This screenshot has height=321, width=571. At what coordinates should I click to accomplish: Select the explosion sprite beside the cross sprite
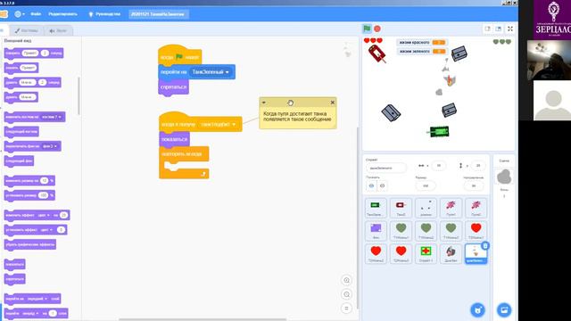click(x=451, y=253)
